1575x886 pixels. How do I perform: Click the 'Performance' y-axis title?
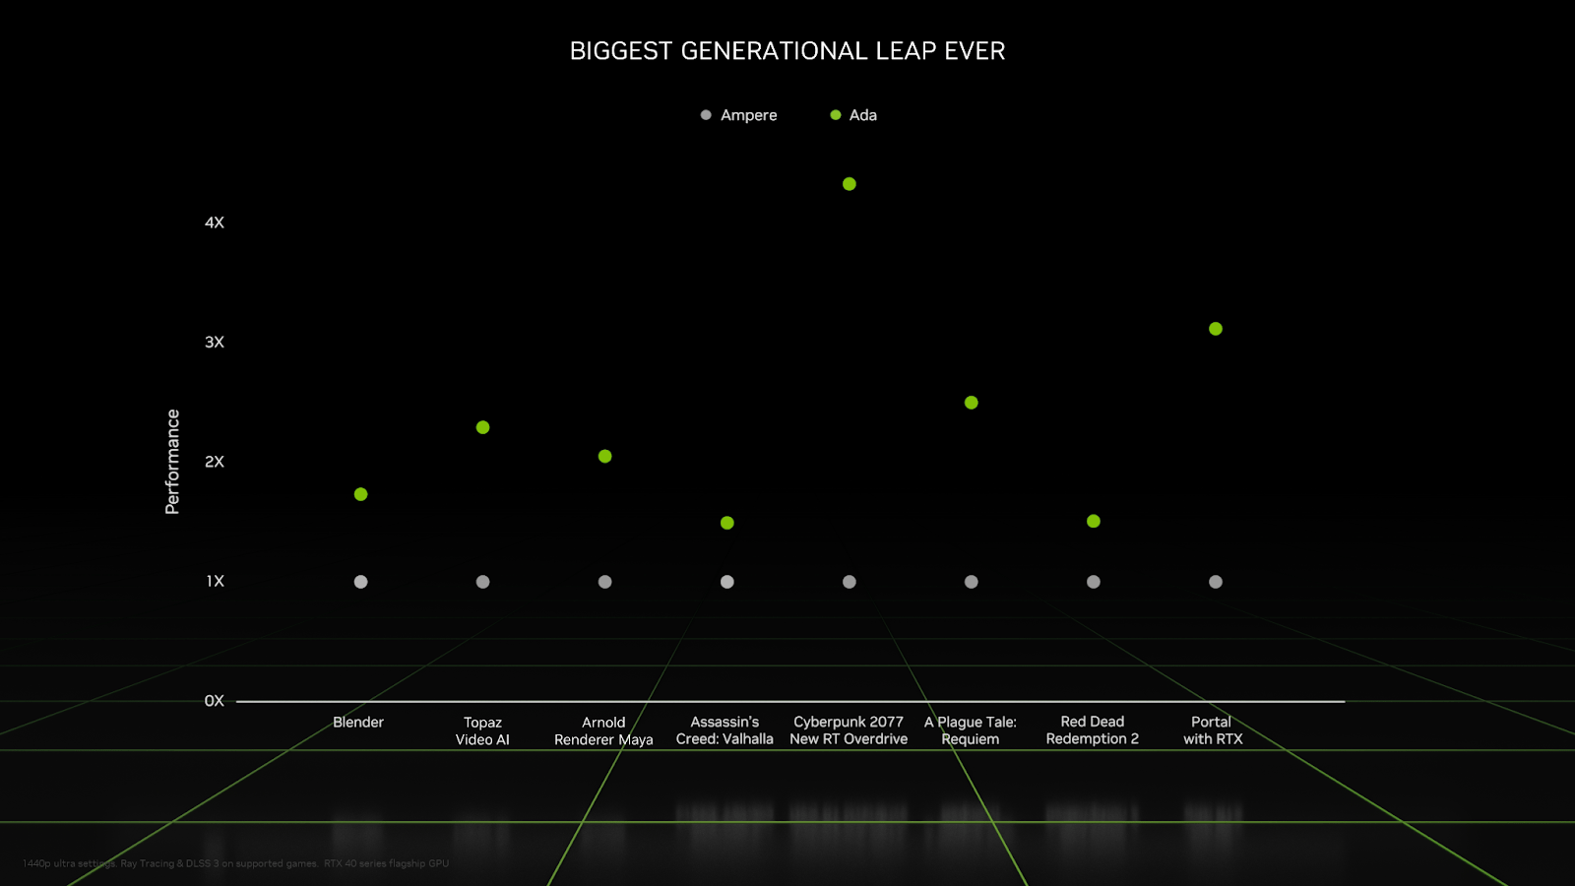pyautogui.click(x=173, y=462)
